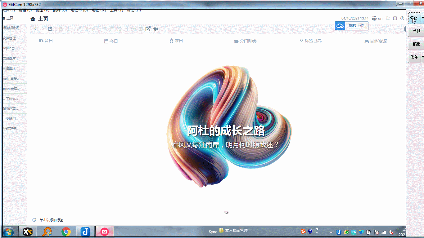This screenshot has width=424, height=238.
Task: Click the volume icon in system tray
Action: (x=391, y=232)
